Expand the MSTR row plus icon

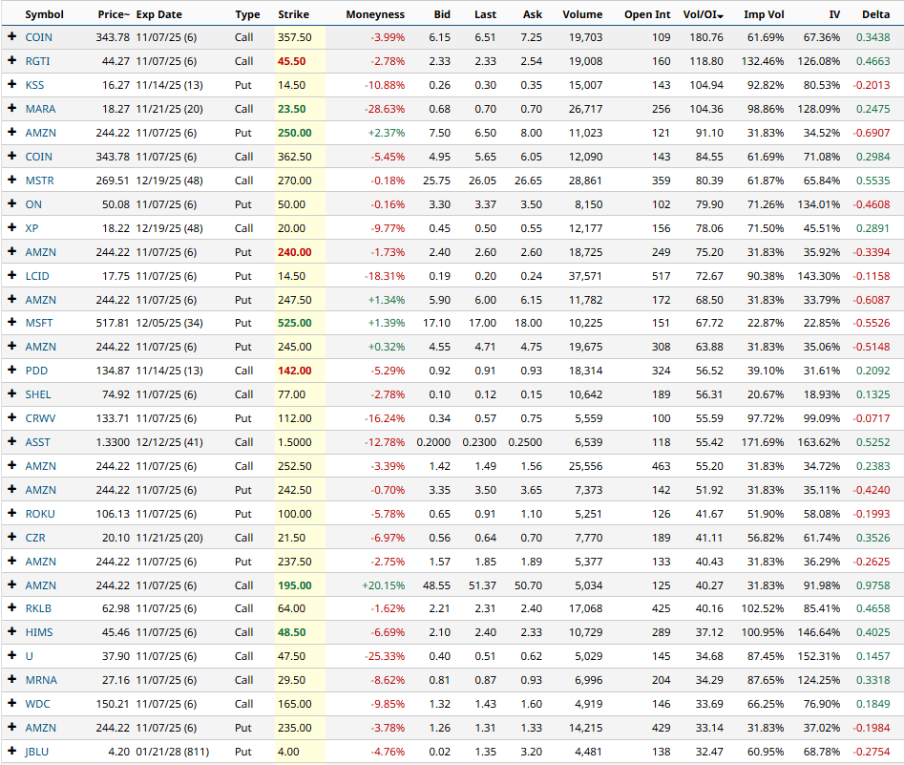(11, 180)
